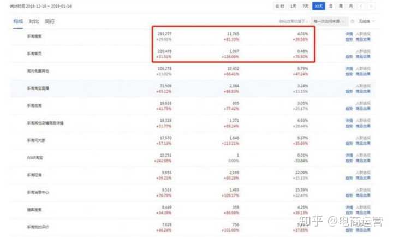Open 商品效果 for the 手淘问大家 row
The height and width of the screenshot is (237, 393).
(363, 143)
